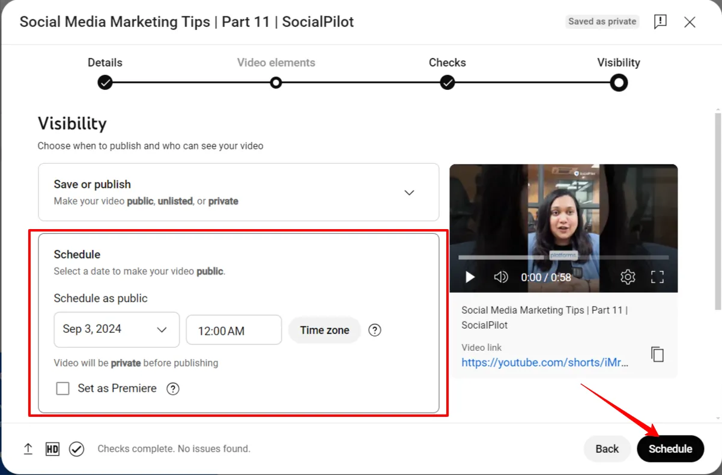The width and height of the screenshot is (722, 475).
Task: Click the Schedule section heading
Action: point(77,254)
